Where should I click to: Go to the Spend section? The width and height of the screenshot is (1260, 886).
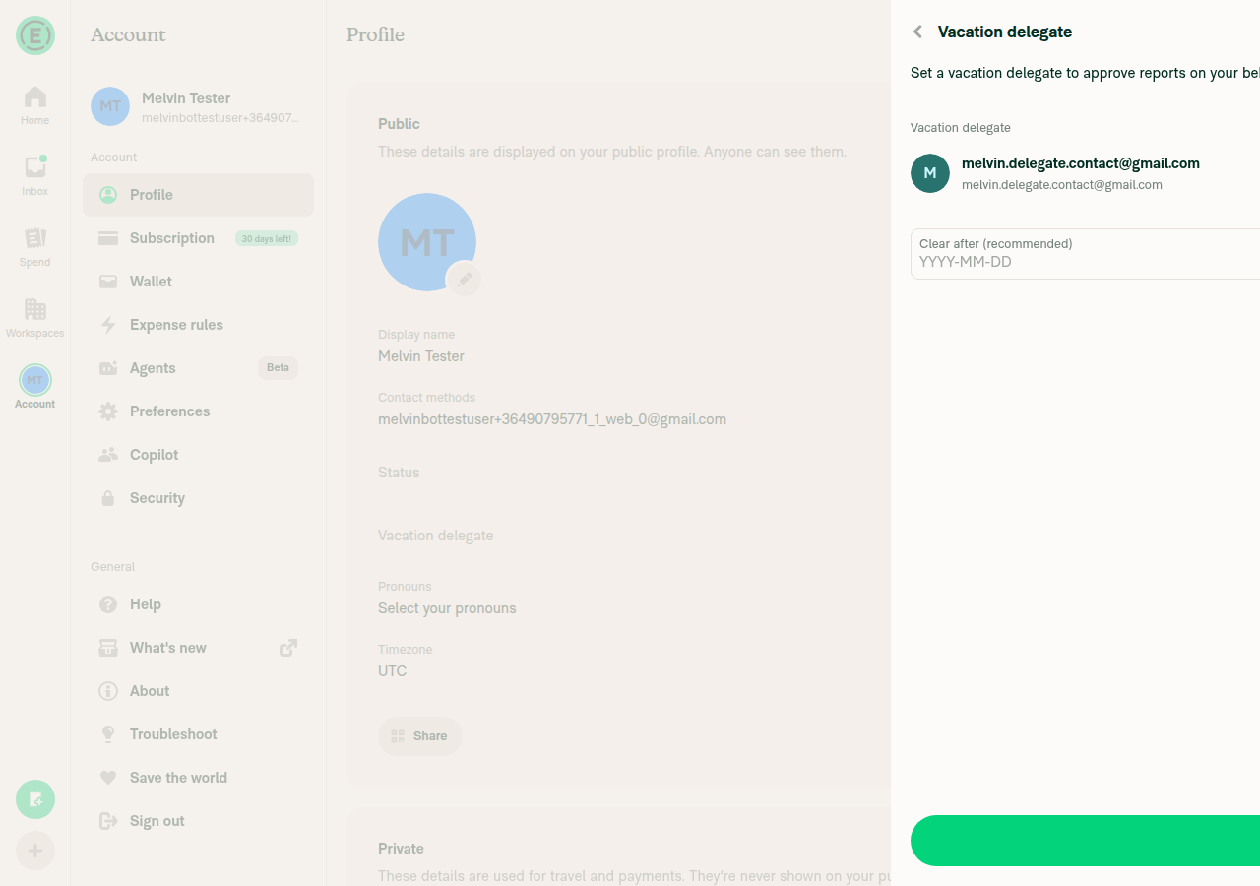point(35,248)
